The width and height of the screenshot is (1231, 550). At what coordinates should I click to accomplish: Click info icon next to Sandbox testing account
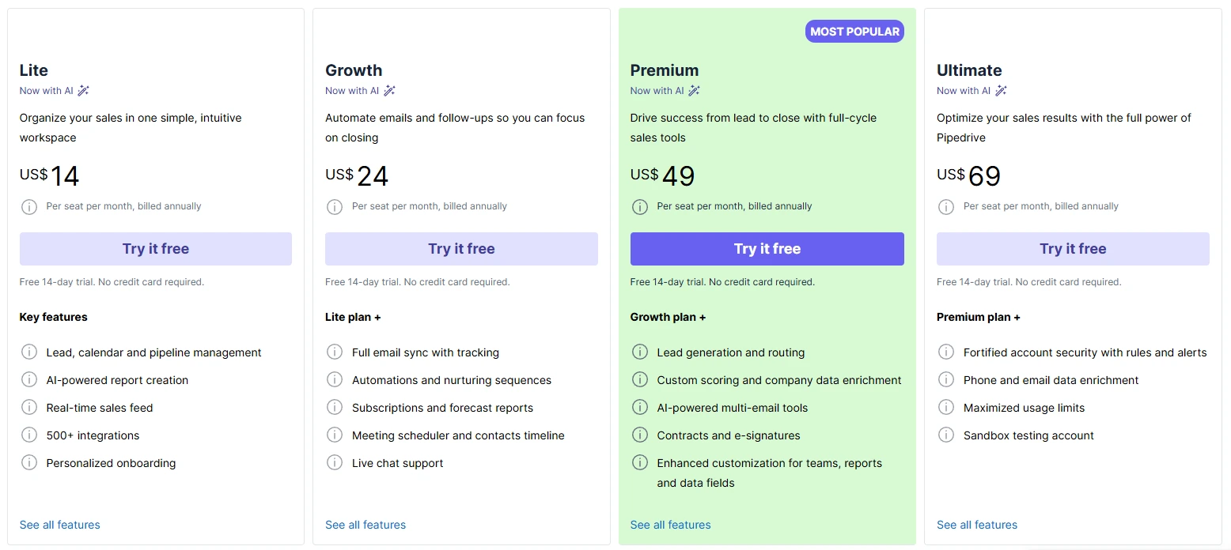tap(946, 435)
